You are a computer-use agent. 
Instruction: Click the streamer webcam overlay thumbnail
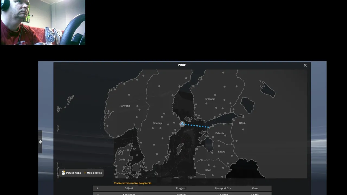(x=43, y=22)
